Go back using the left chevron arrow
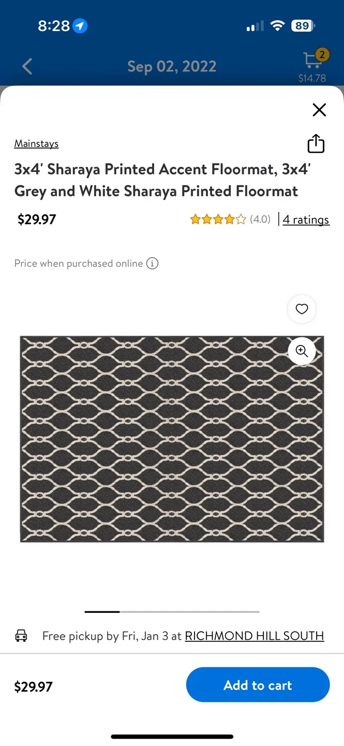This screenshot has height=746, width=344. click(x=27, y=66)
